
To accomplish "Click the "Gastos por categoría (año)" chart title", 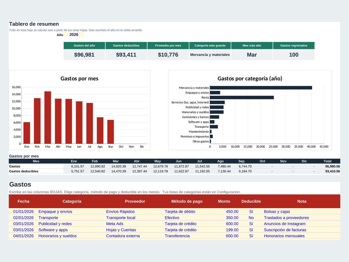I will point(250,79).
